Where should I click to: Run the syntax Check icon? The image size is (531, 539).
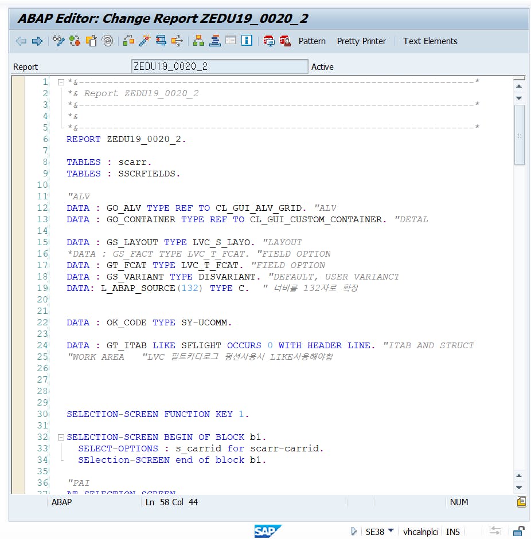point(128,41)
